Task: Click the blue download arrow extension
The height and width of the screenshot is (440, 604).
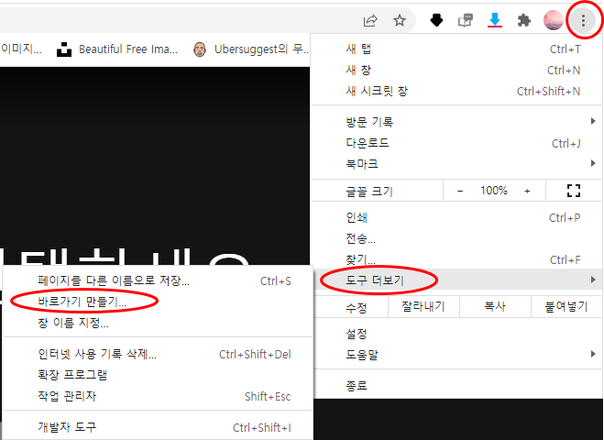Action: pos(495,20)
